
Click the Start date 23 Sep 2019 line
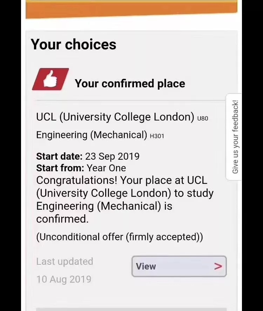point(88,156)
